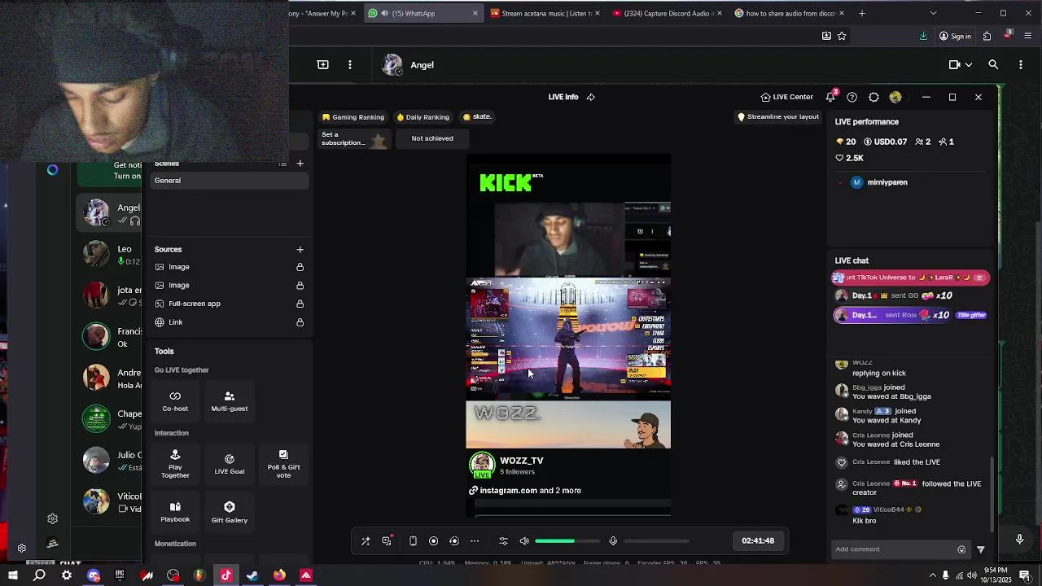Mute the desktop audio speaker icon

pos(524,541)
